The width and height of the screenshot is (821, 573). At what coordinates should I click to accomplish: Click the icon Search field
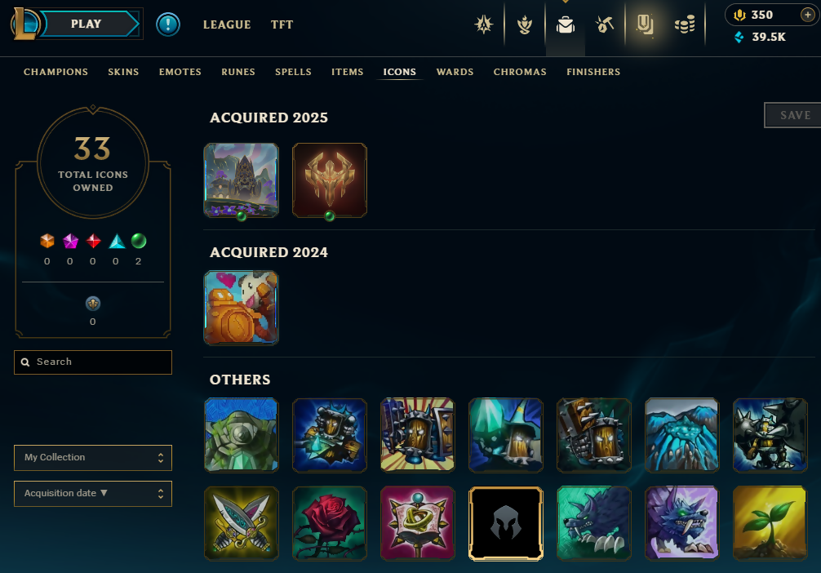93,362
